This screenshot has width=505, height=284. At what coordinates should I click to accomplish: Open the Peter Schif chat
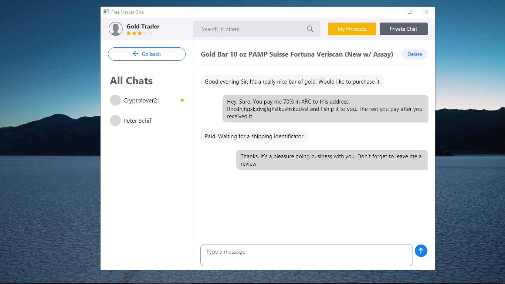pos(147,121)
